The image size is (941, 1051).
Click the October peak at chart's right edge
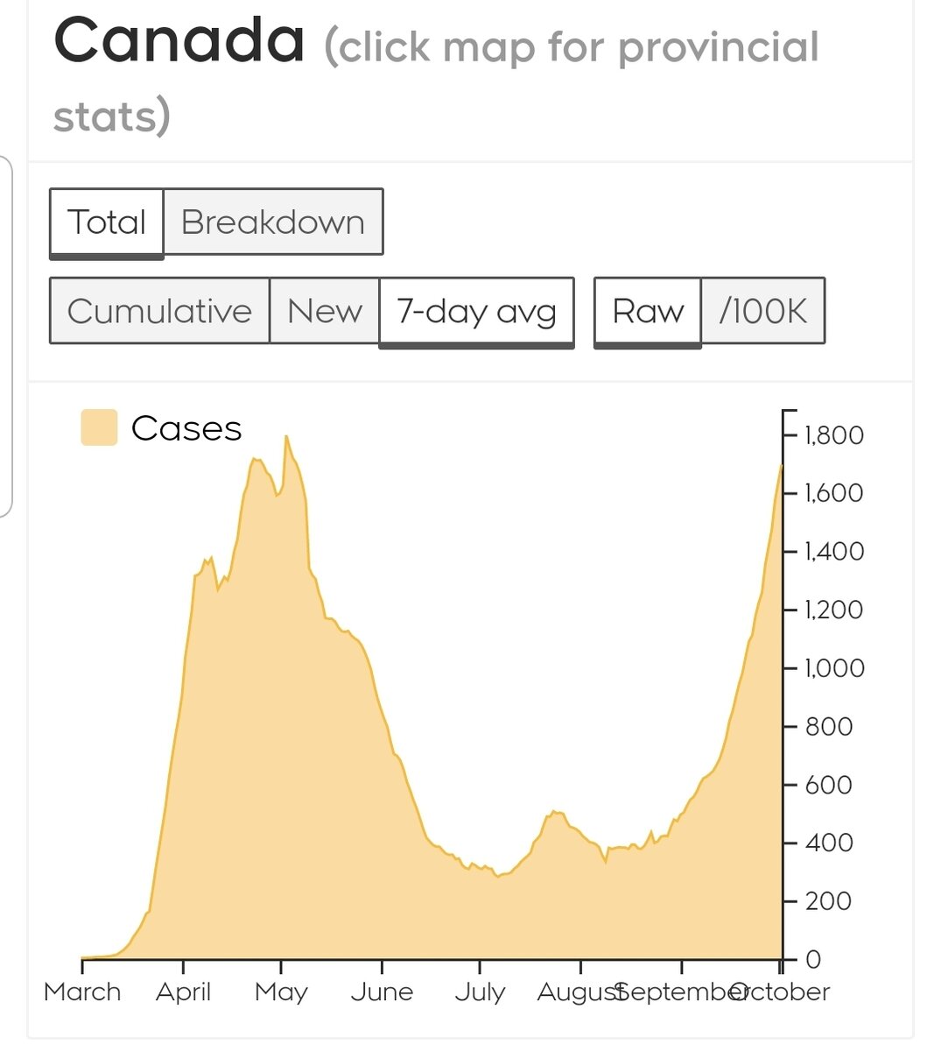[x=781, y=467]
